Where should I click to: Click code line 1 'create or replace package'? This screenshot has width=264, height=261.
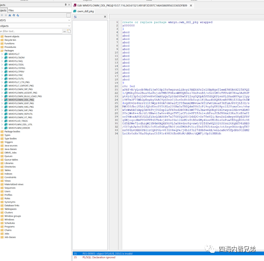(x=167, y=22)
